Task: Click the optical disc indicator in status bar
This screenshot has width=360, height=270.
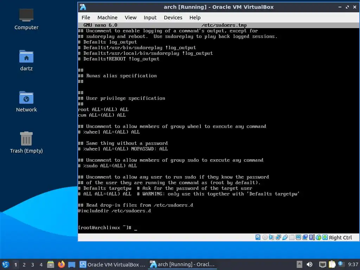Action: click(x=265, y=237)
